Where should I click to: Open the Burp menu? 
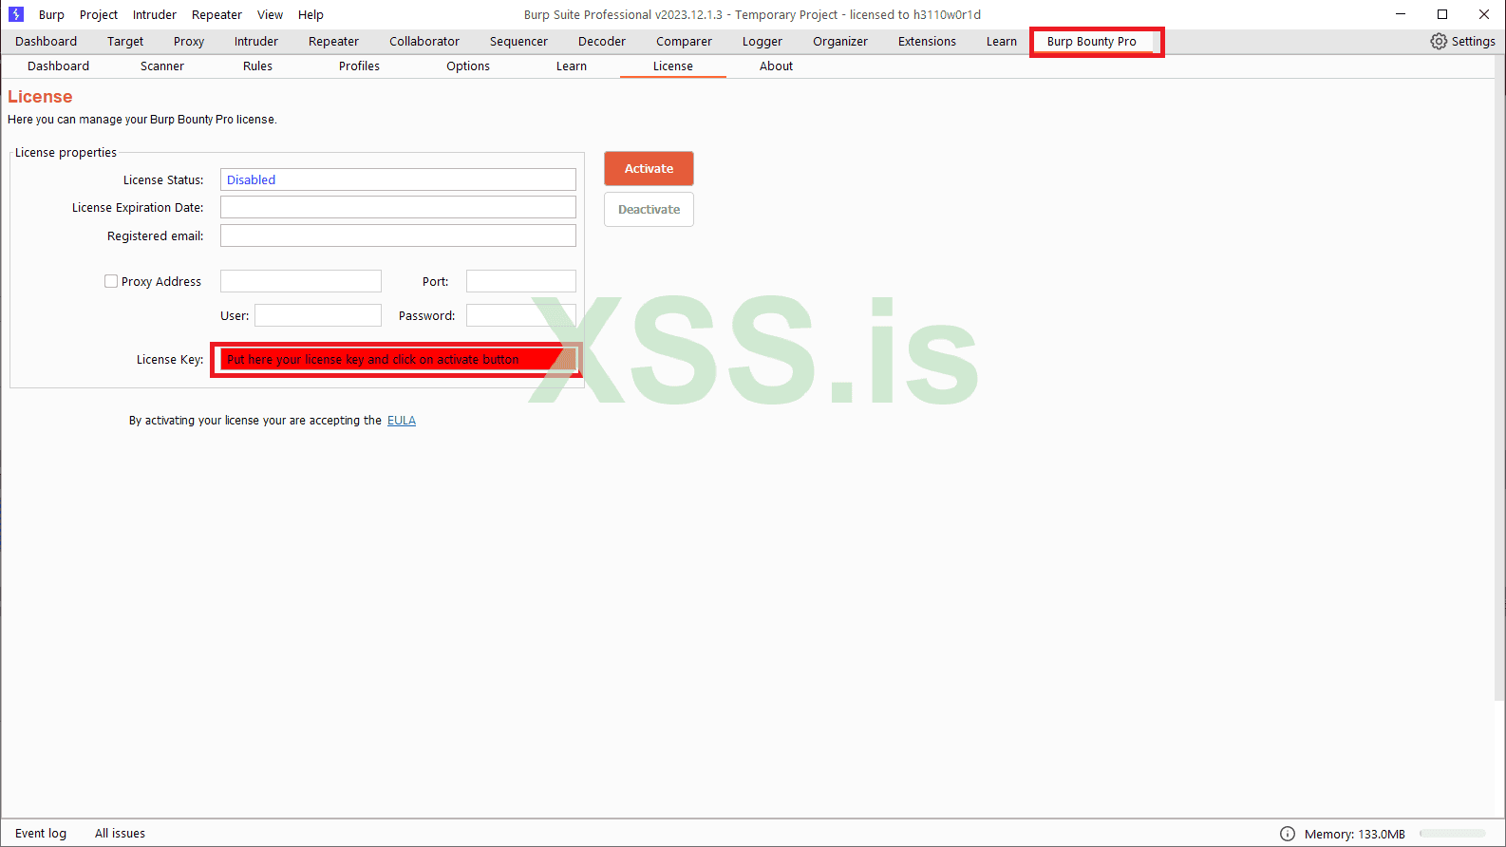[x=51, y=14]
